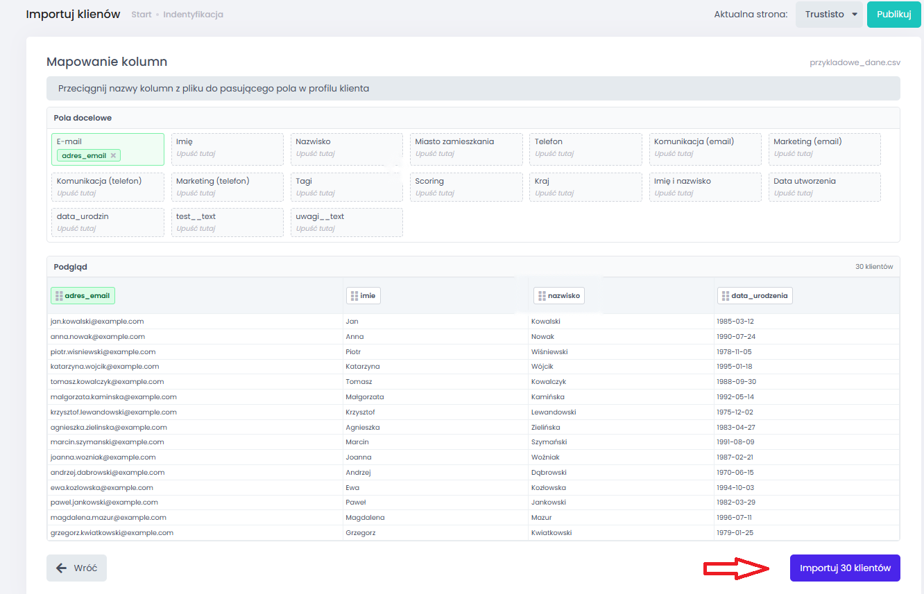This screenshot has width=924, height=594.
Task: Select the Komunikacja (telefon) target field
Action: [x=108, y=187]
